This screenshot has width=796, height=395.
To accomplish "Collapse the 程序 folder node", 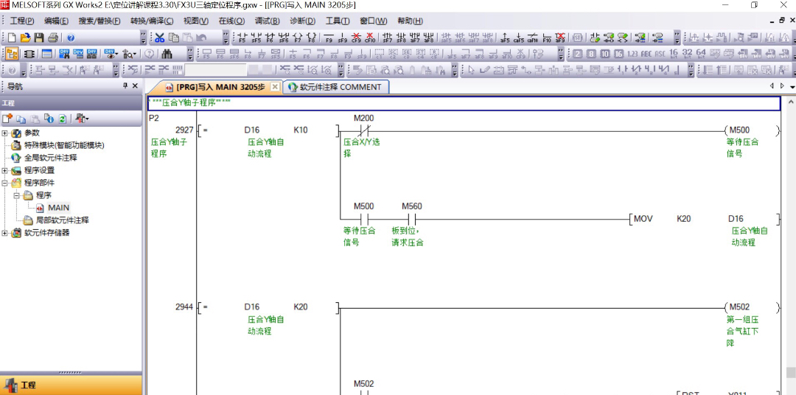I will (x=16, y=195).
